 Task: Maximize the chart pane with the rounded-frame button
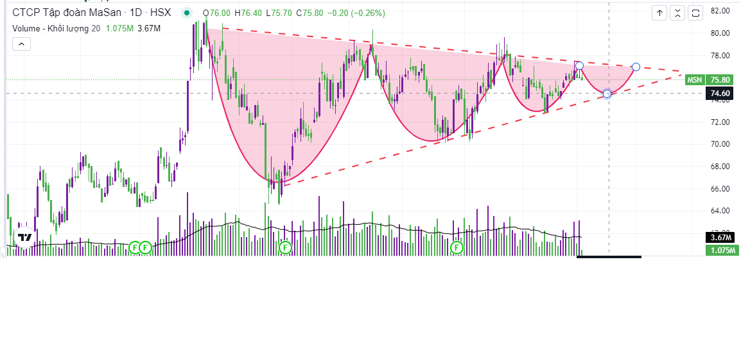[x=695, y=13]
